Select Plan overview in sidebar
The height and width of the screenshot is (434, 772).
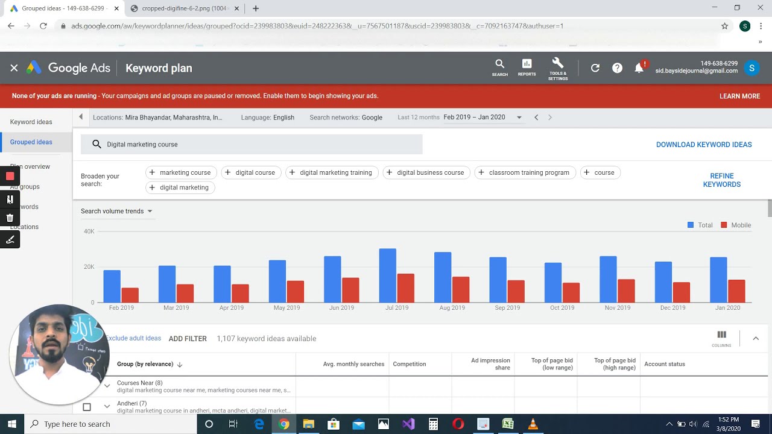(x=30, y=166)
